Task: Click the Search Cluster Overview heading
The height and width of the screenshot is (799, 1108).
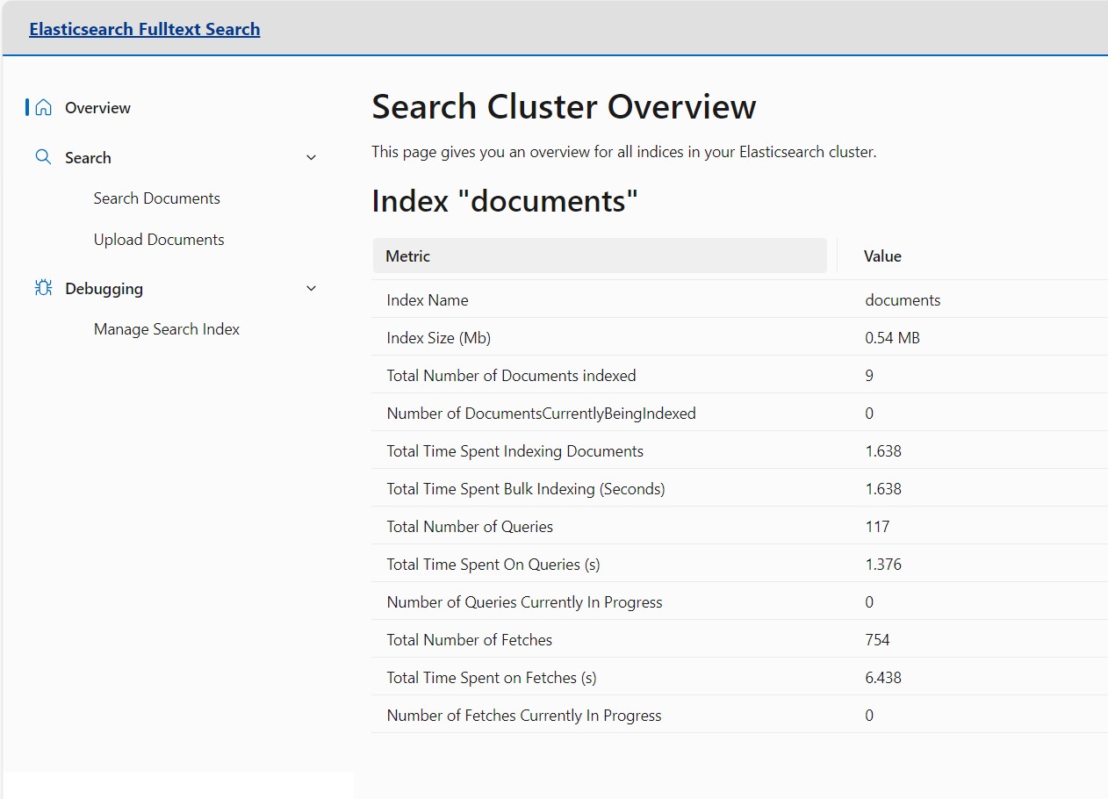Action: click(x=564, y=107)
